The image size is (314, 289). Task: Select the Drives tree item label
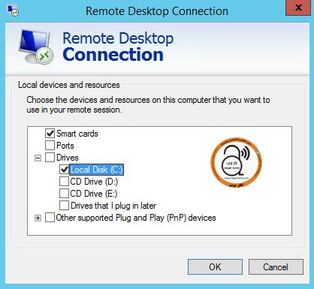point(68,158)
